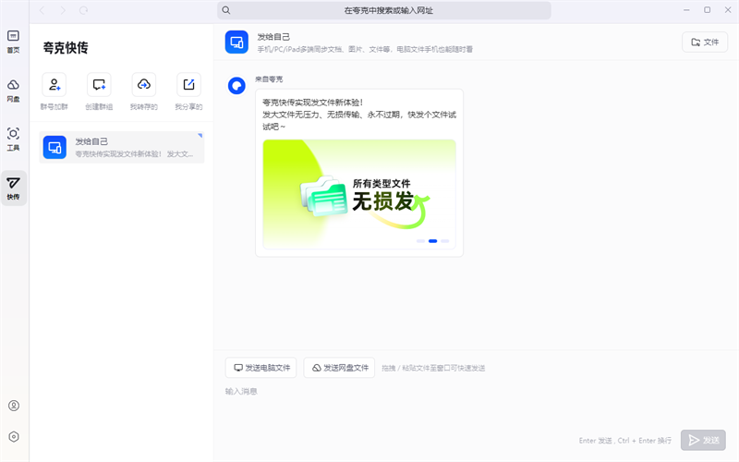Open the 首页 home sidebar icon
The image size is (739, 462).
click(x=13, y=42)
